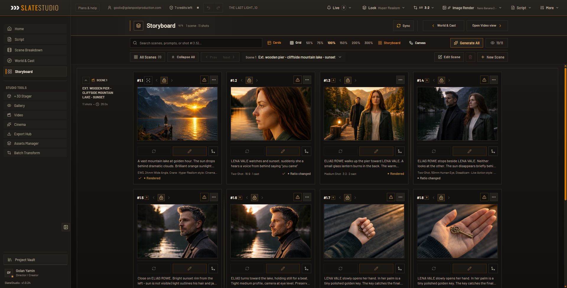Click the Sync button
Image resolution: width=567 pixels, height=288 pixels.
(x=403, y=26)
